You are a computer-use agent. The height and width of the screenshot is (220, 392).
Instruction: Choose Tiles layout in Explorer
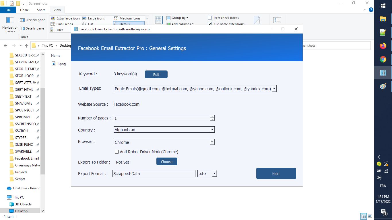click(x=57, y=30)
